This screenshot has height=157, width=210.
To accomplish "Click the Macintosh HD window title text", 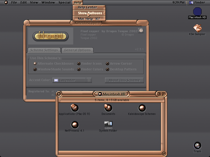I will tap(114, 94).
